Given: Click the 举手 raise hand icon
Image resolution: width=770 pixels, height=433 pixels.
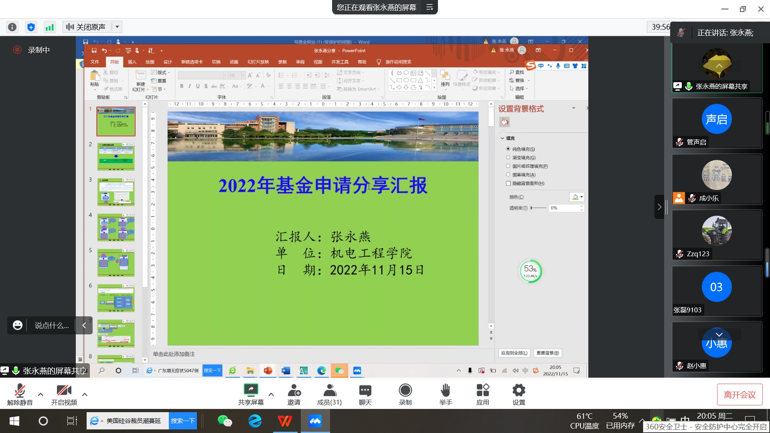Looking at the screenshot, I should 445,391.
